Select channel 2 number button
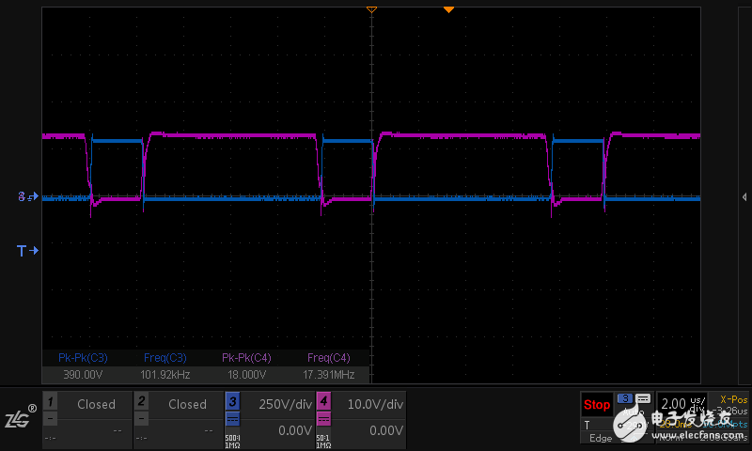Image resolution: width=752 pixels, height=451 pixels. coord(141,401)
